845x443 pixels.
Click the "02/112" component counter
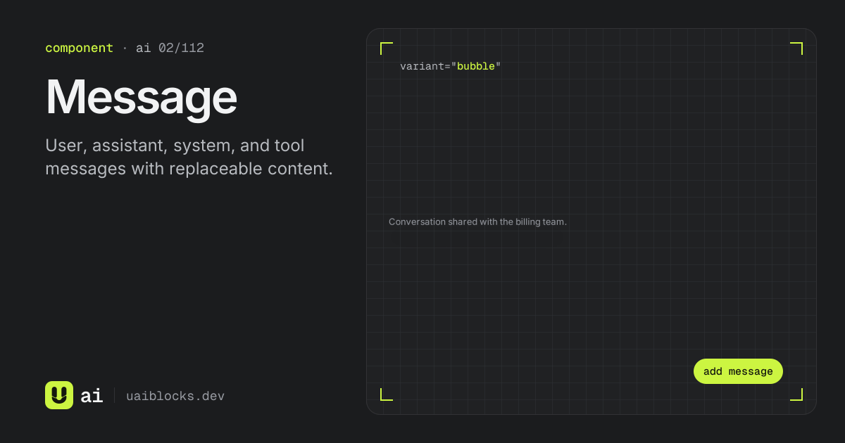tap(181, 48)
